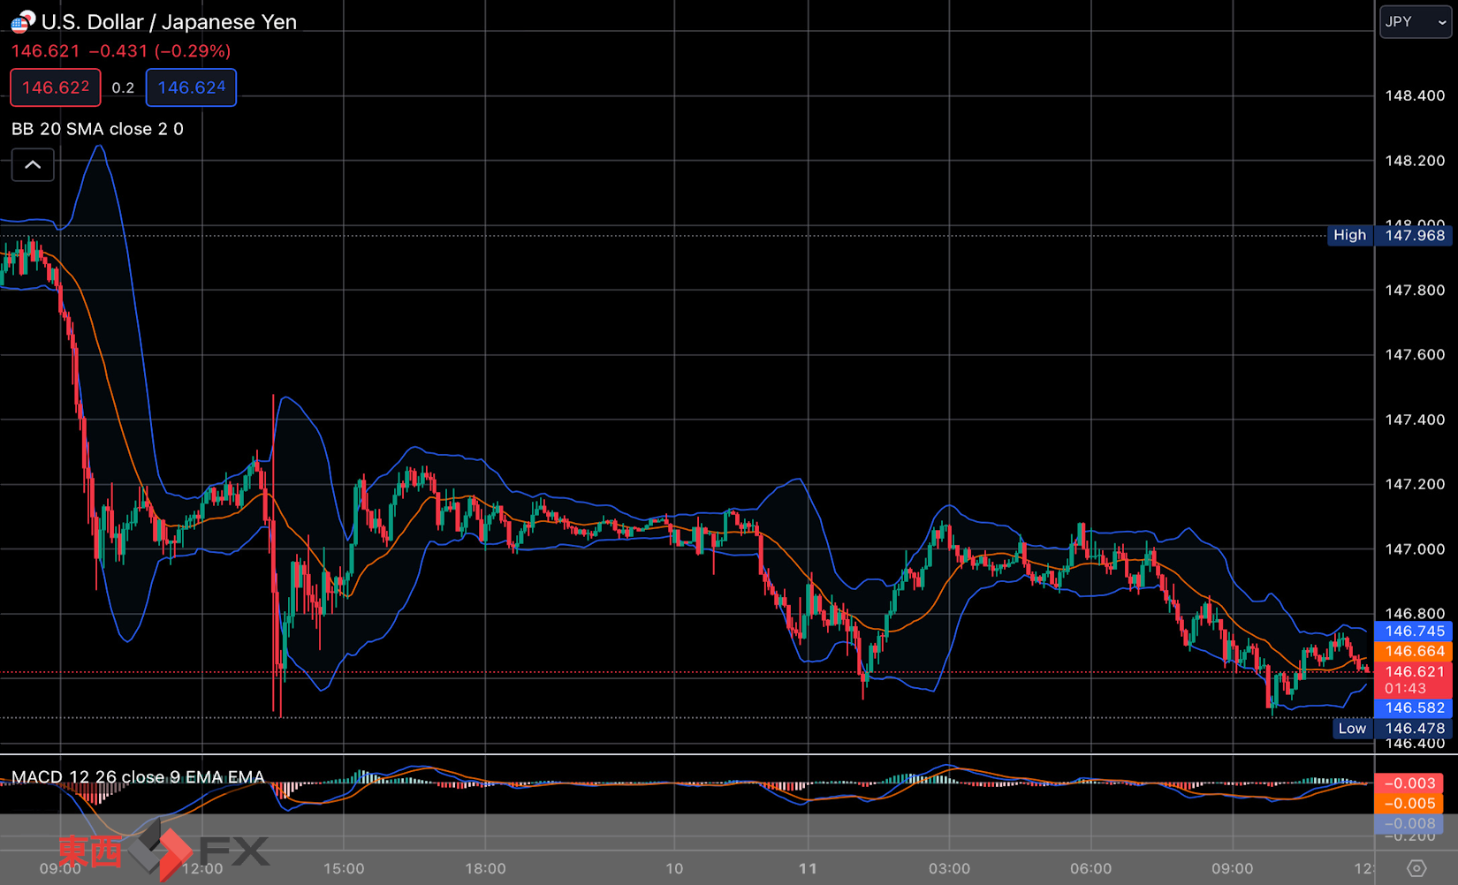Click the blue buy price 146.624 button
Image resolution: width=1458 pixels, height=885 pixels.
tap(191, 87)
